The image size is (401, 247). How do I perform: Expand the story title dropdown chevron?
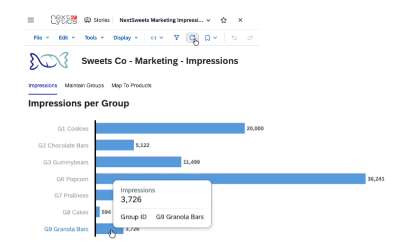coord(208,20)
